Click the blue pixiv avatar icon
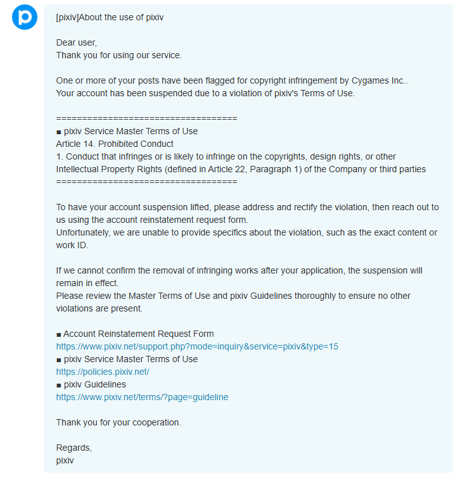 click(x=25, y=17)
